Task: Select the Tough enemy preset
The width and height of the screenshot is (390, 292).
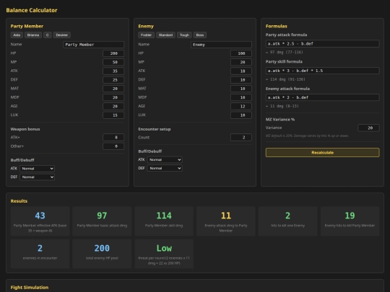Action: (184, 35)
